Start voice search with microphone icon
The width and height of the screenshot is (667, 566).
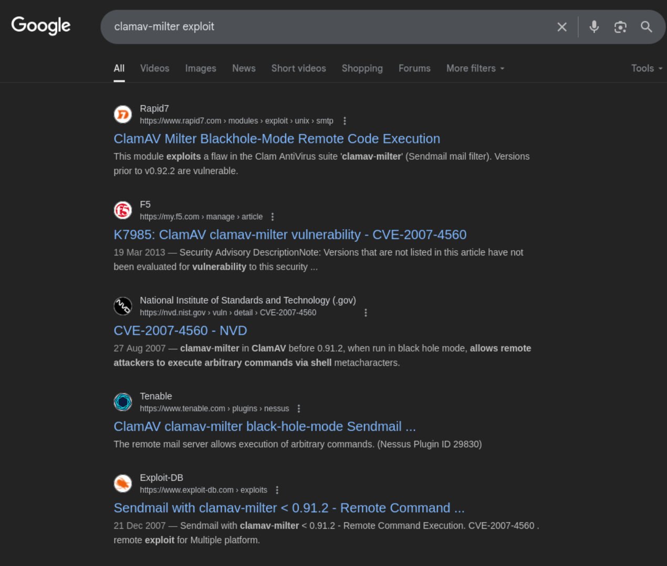tap(594, 27)
